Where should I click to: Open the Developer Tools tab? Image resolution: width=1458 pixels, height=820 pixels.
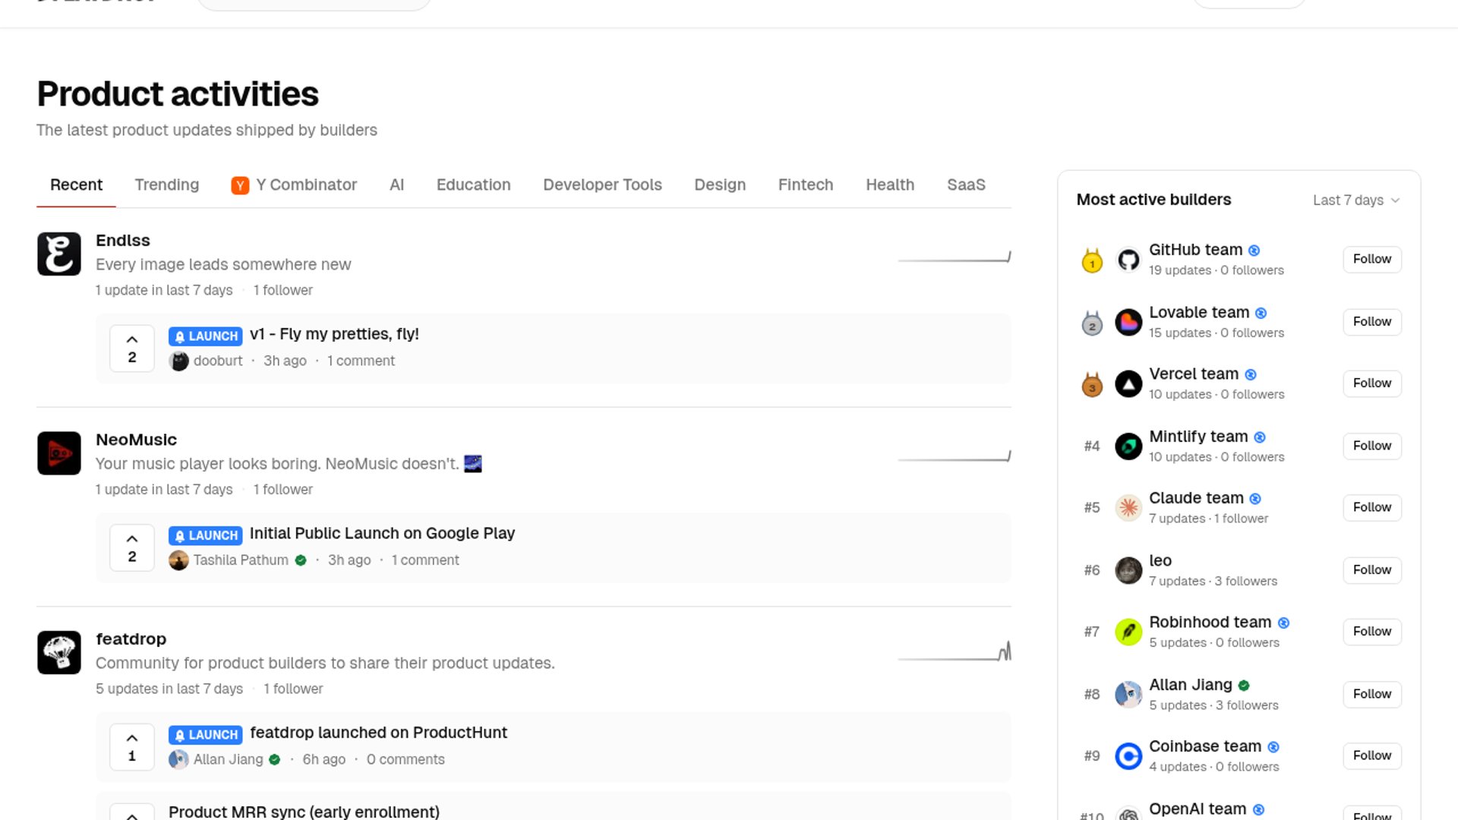click(602, 185)
